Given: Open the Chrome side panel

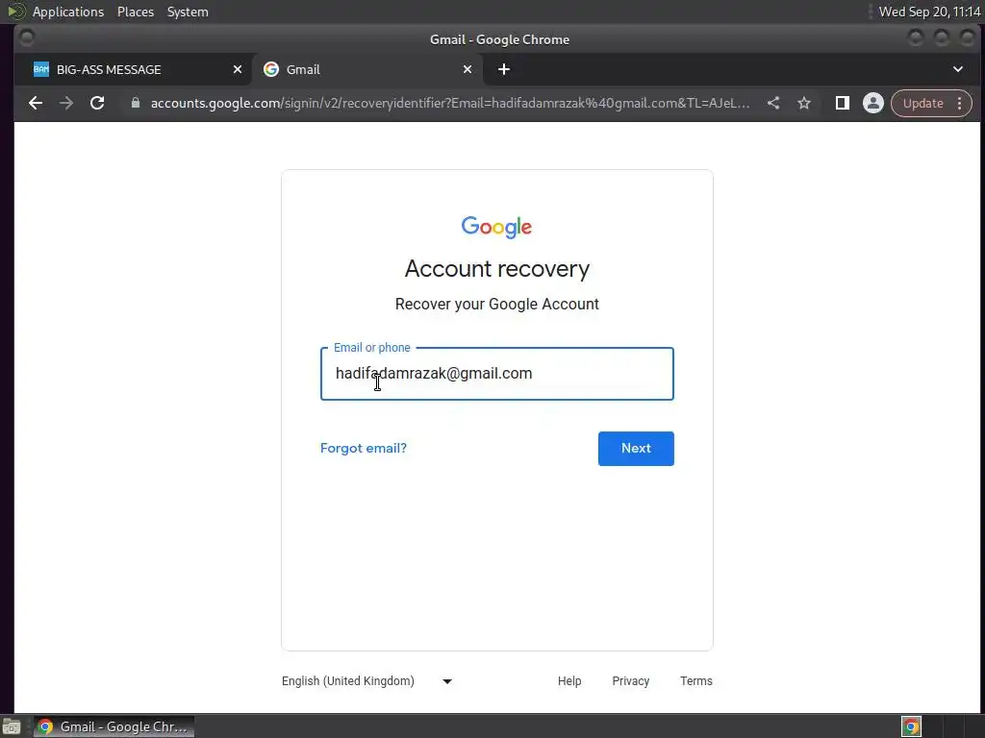Looking at the screenshot, I should coord(843,103).
